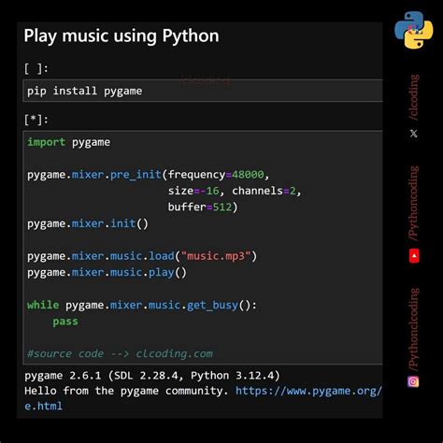The image size is (443, 443).
Task: Open the https://www.pygame.org link
Action: [308, 391]
